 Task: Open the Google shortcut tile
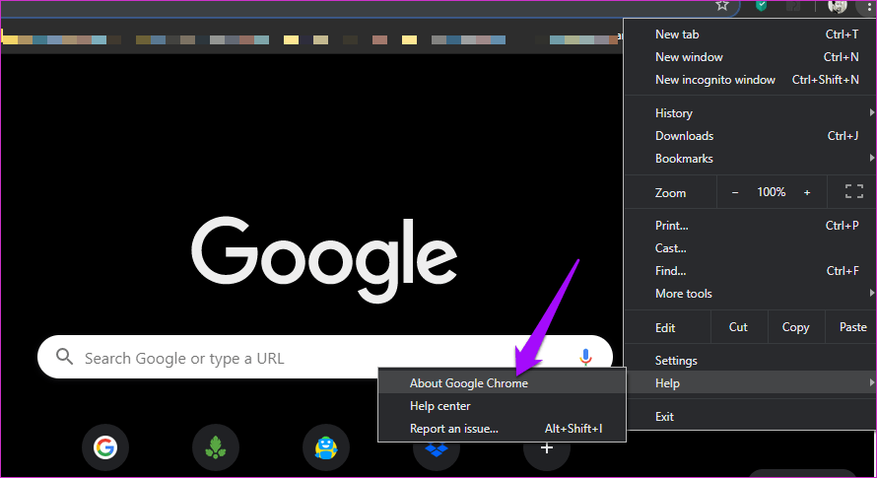pos(105,447)
